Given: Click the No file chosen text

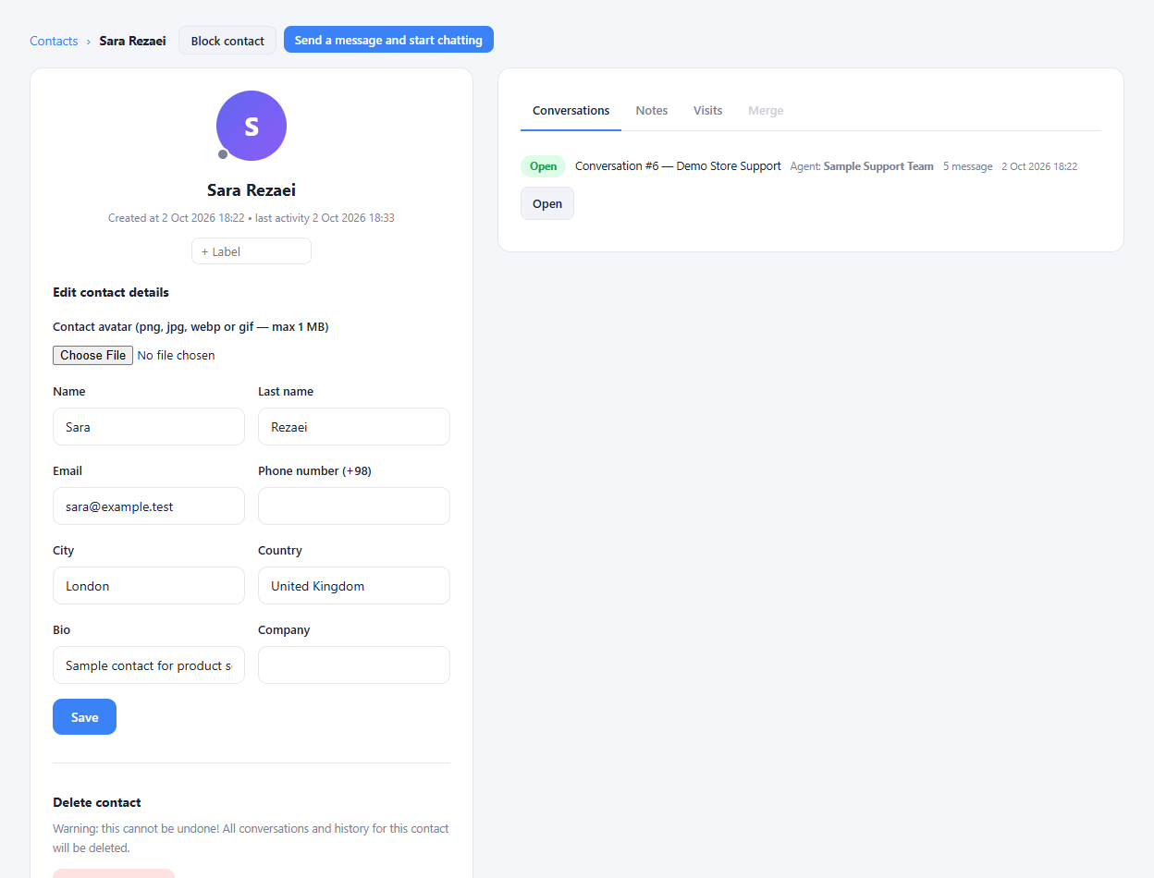Looking at the screenshot, I should point(176,355).
